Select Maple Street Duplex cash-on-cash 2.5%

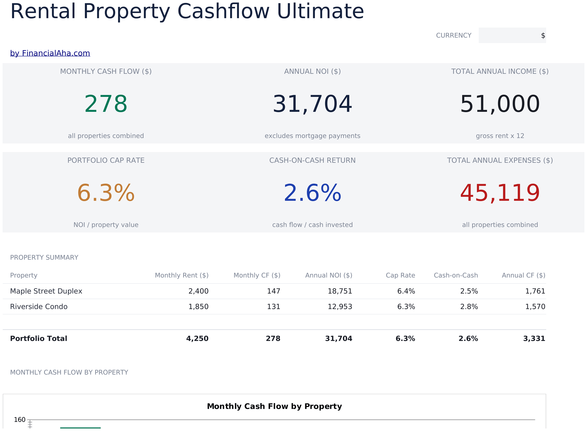point(469,291)
